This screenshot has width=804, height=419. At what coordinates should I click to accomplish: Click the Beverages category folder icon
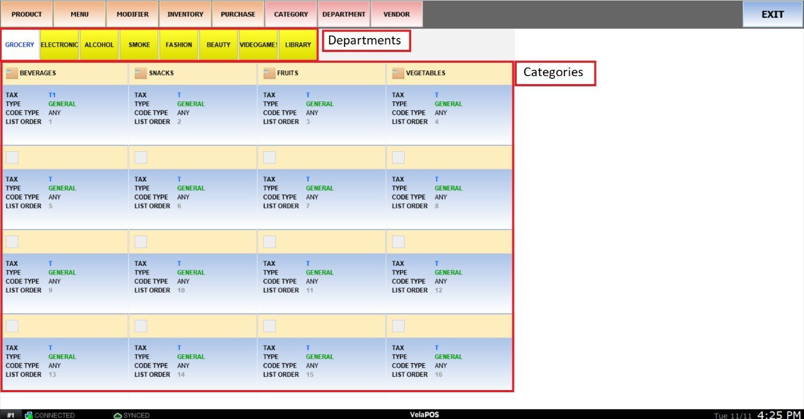(12, 73)
